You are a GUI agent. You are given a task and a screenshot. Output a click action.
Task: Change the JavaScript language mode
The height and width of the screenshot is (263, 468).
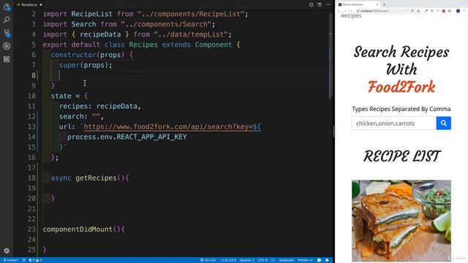point(286,260)
